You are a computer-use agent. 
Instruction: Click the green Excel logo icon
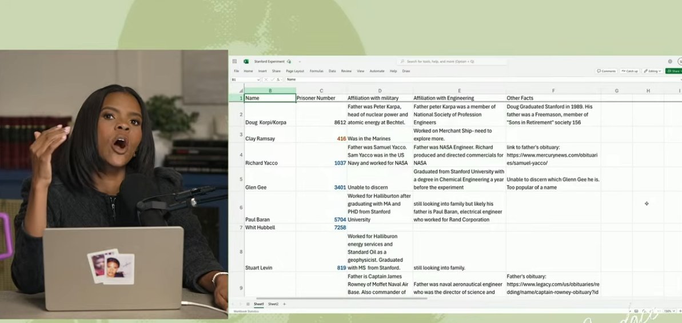246,61
